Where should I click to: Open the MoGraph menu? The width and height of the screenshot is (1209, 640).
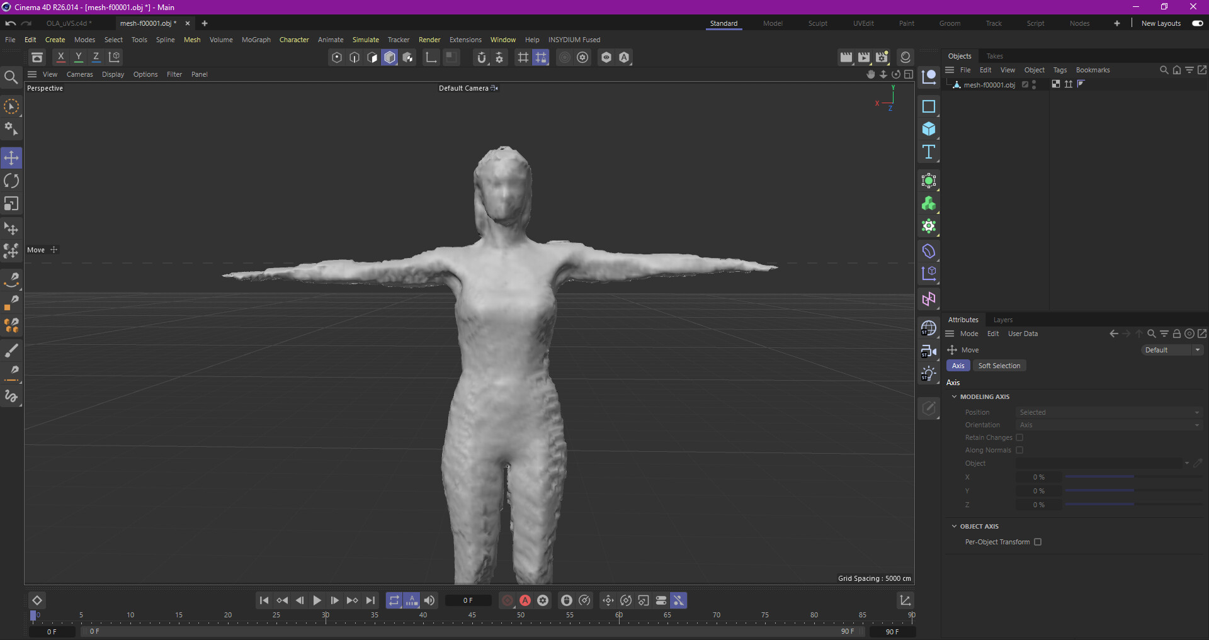[256, 40]
